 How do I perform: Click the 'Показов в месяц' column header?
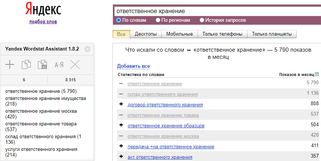coord(296,75)
